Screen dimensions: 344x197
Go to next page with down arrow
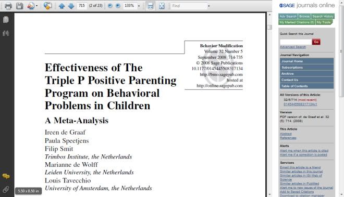click(71, 6)
